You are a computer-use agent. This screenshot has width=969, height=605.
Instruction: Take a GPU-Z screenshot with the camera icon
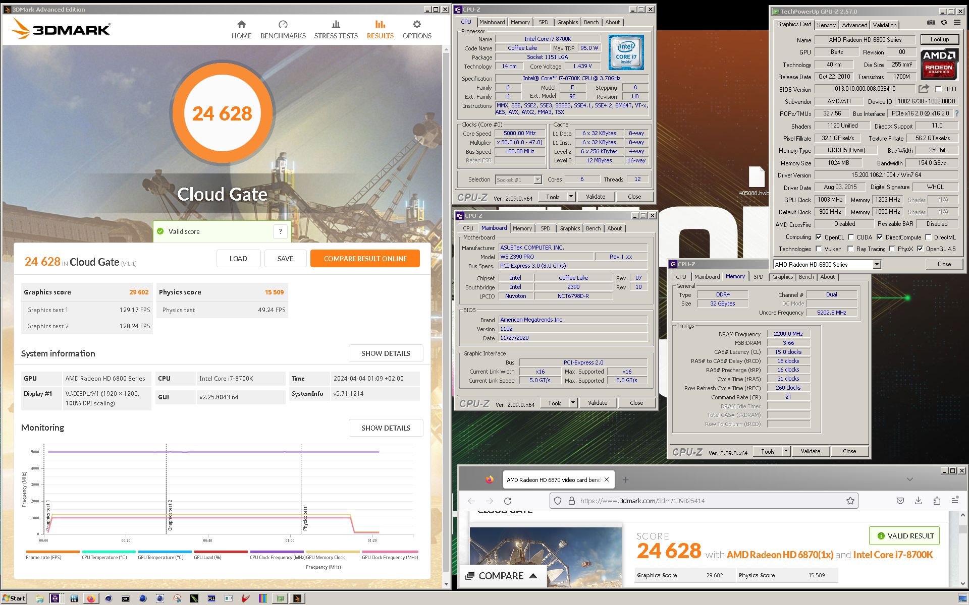(x=931, y=22)
